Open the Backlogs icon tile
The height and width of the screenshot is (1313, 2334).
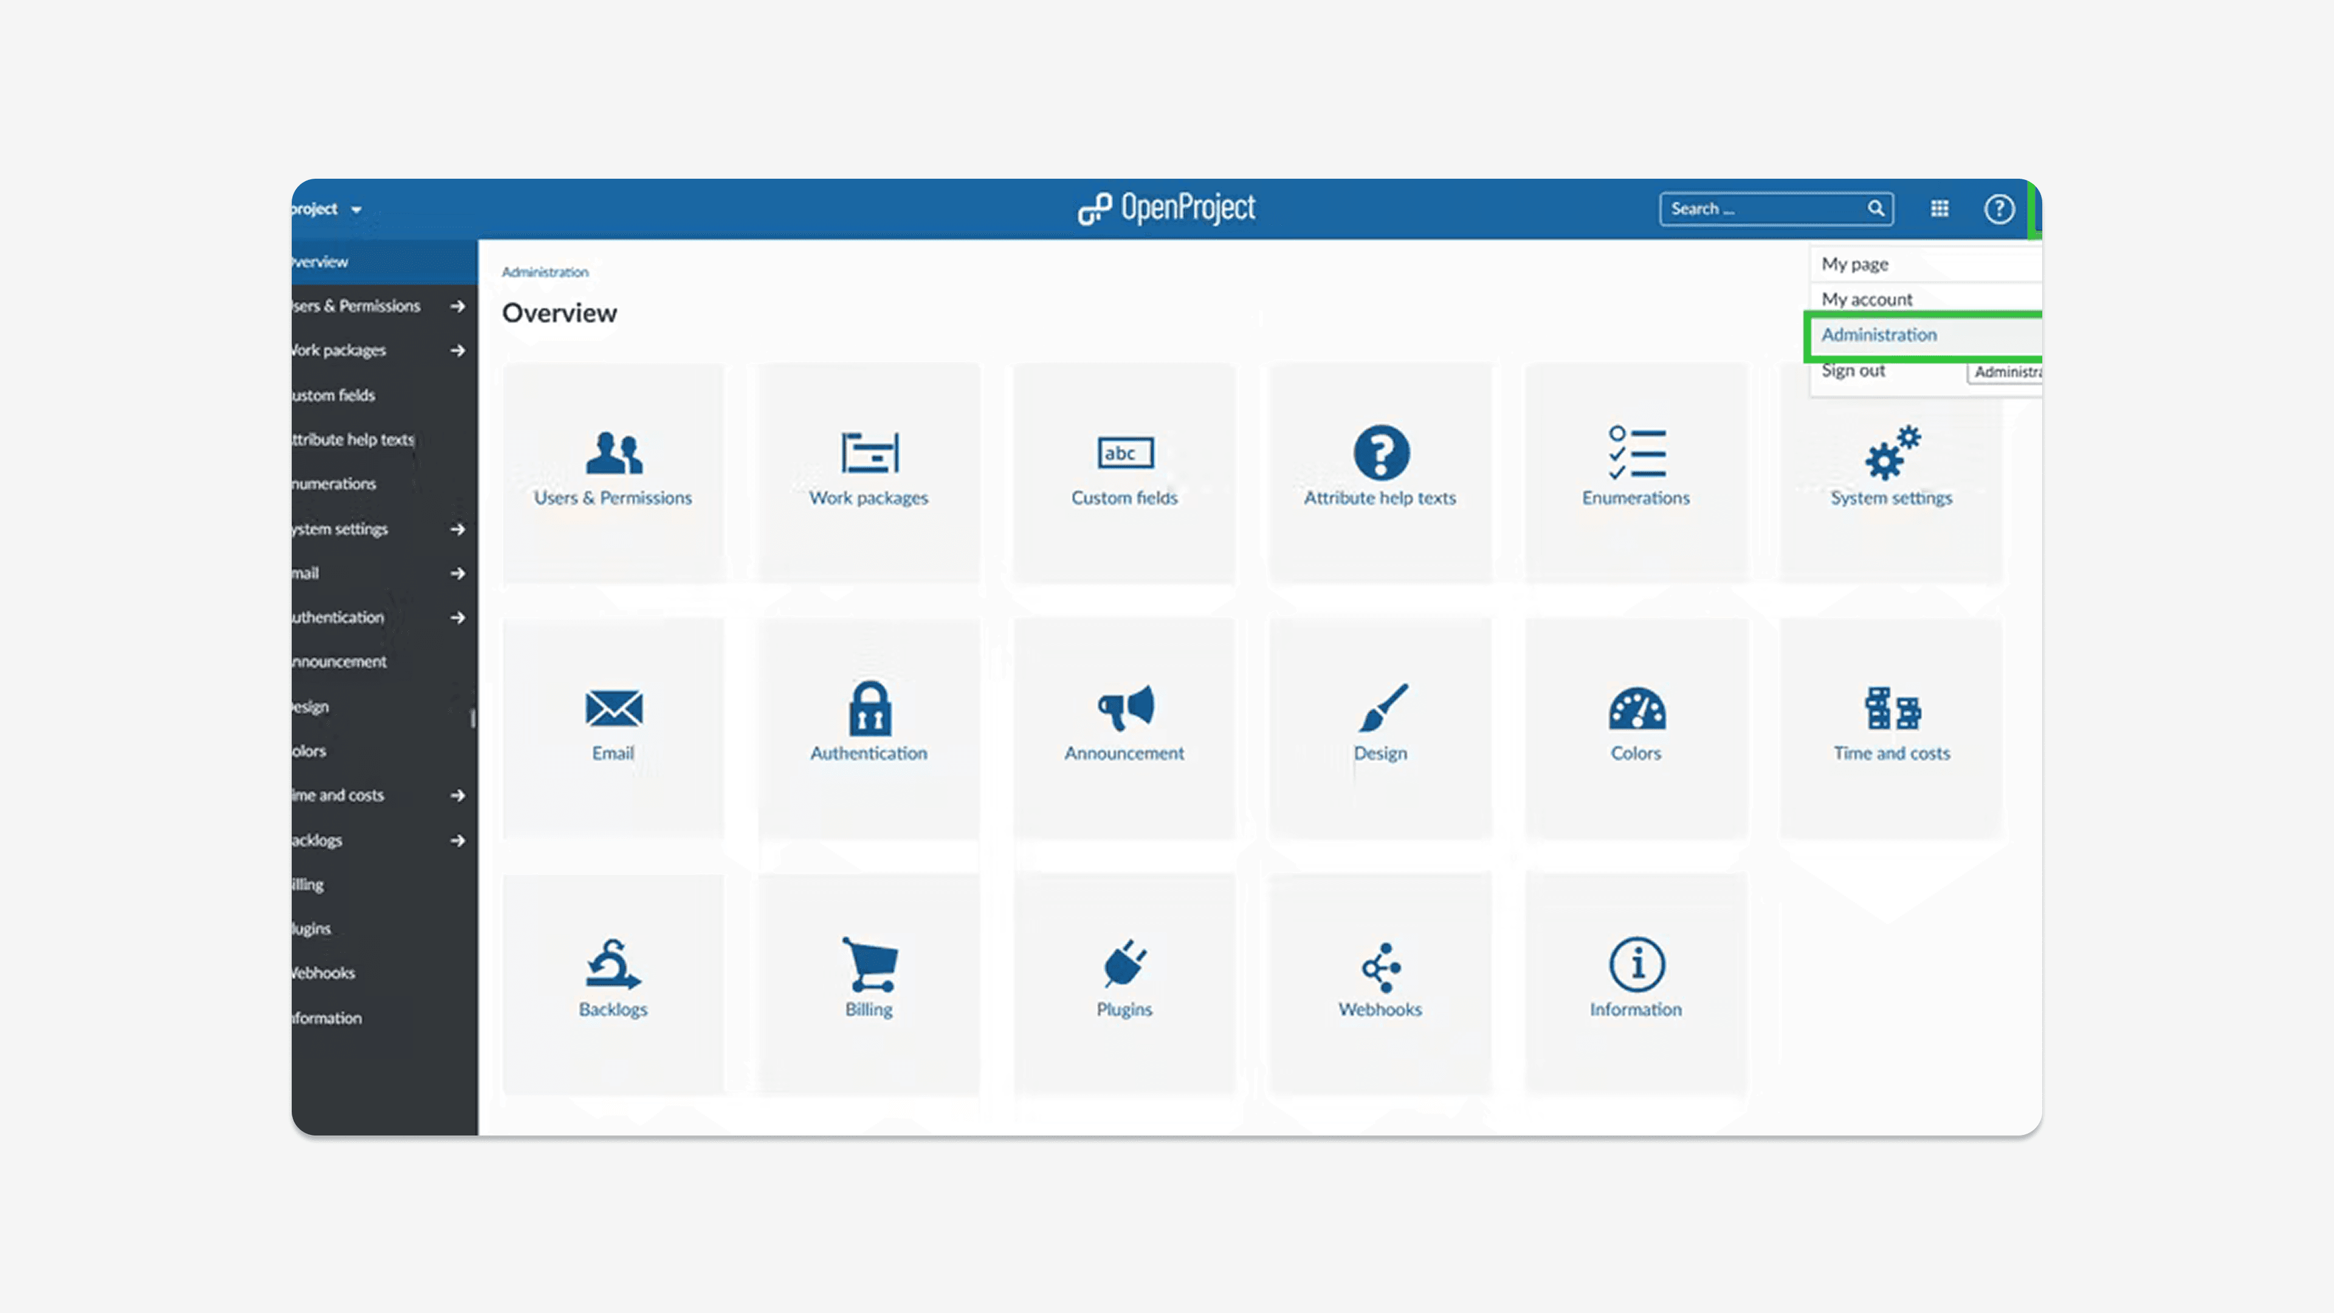(x=613, y=964)
